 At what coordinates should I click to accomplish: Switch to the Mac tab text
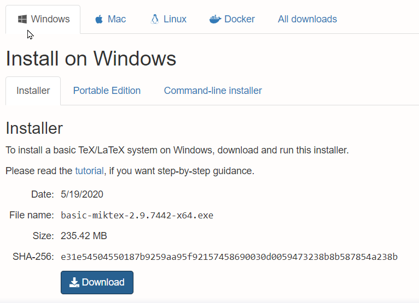117,19
